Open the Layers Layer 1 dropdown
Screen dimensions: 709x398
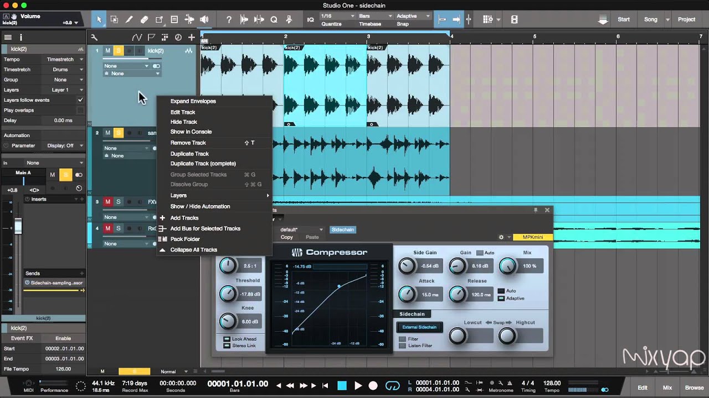coord(64,90)
